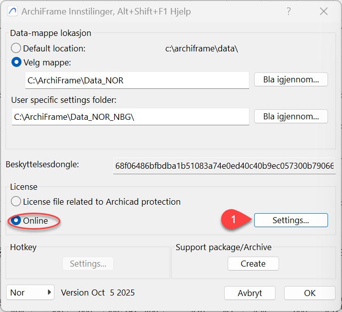Cancel the dialog with Avbryt

coord(250,293)
